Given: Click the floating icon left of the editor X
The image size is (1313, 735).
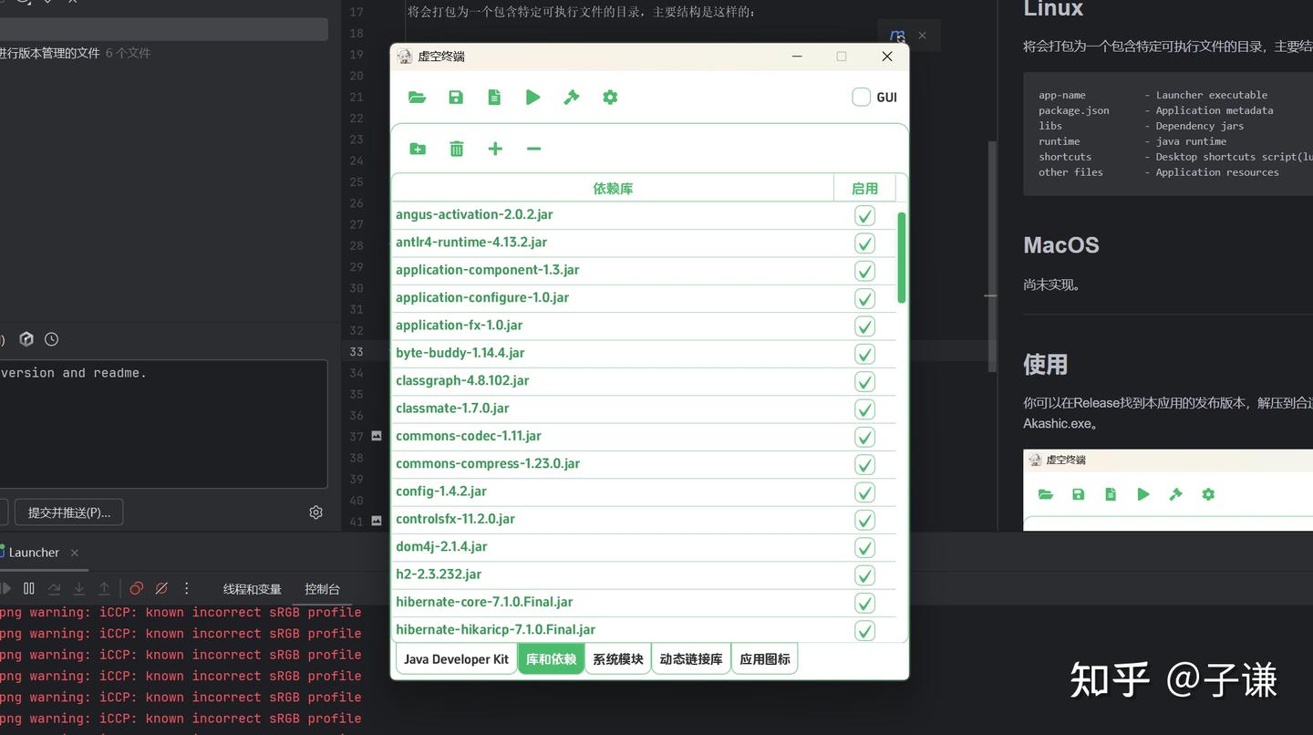Looking at the screenshot, I should 897,36.
